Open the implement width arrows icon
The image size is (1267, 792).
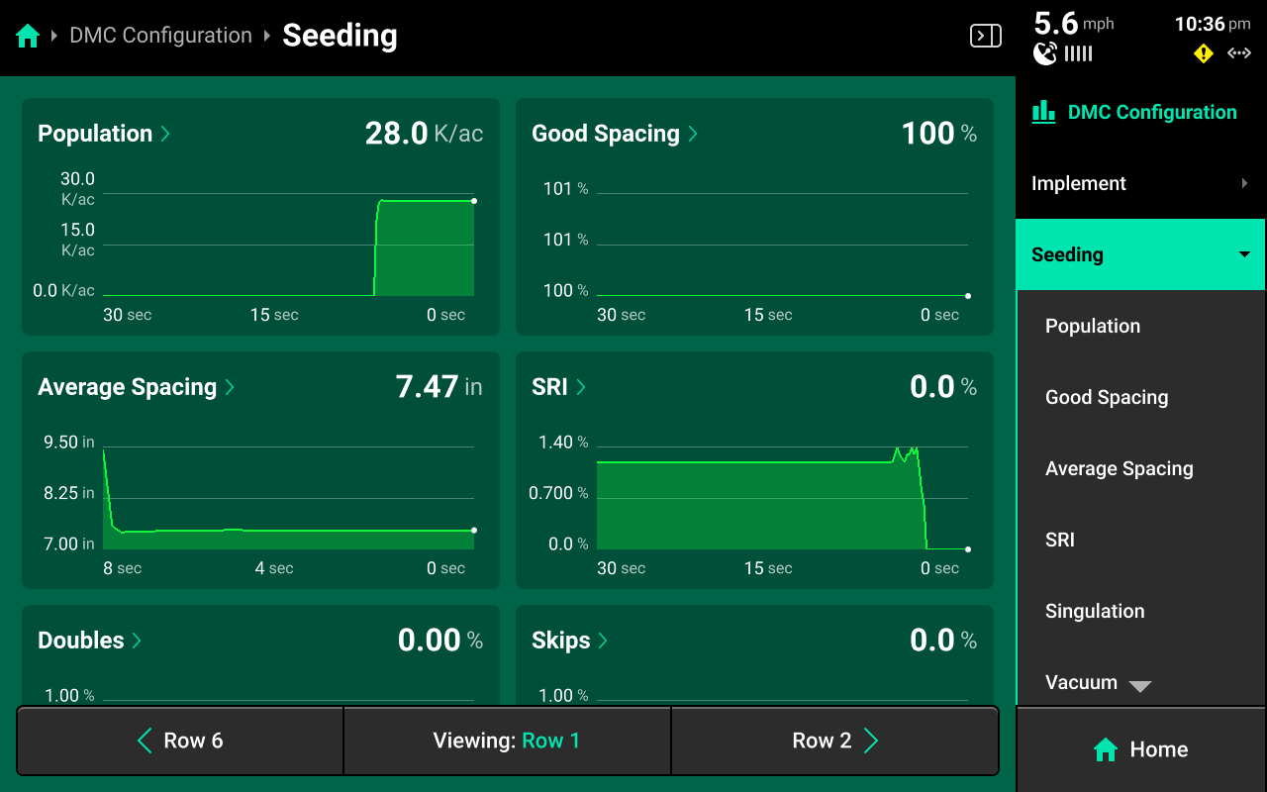click(1239, 53)
